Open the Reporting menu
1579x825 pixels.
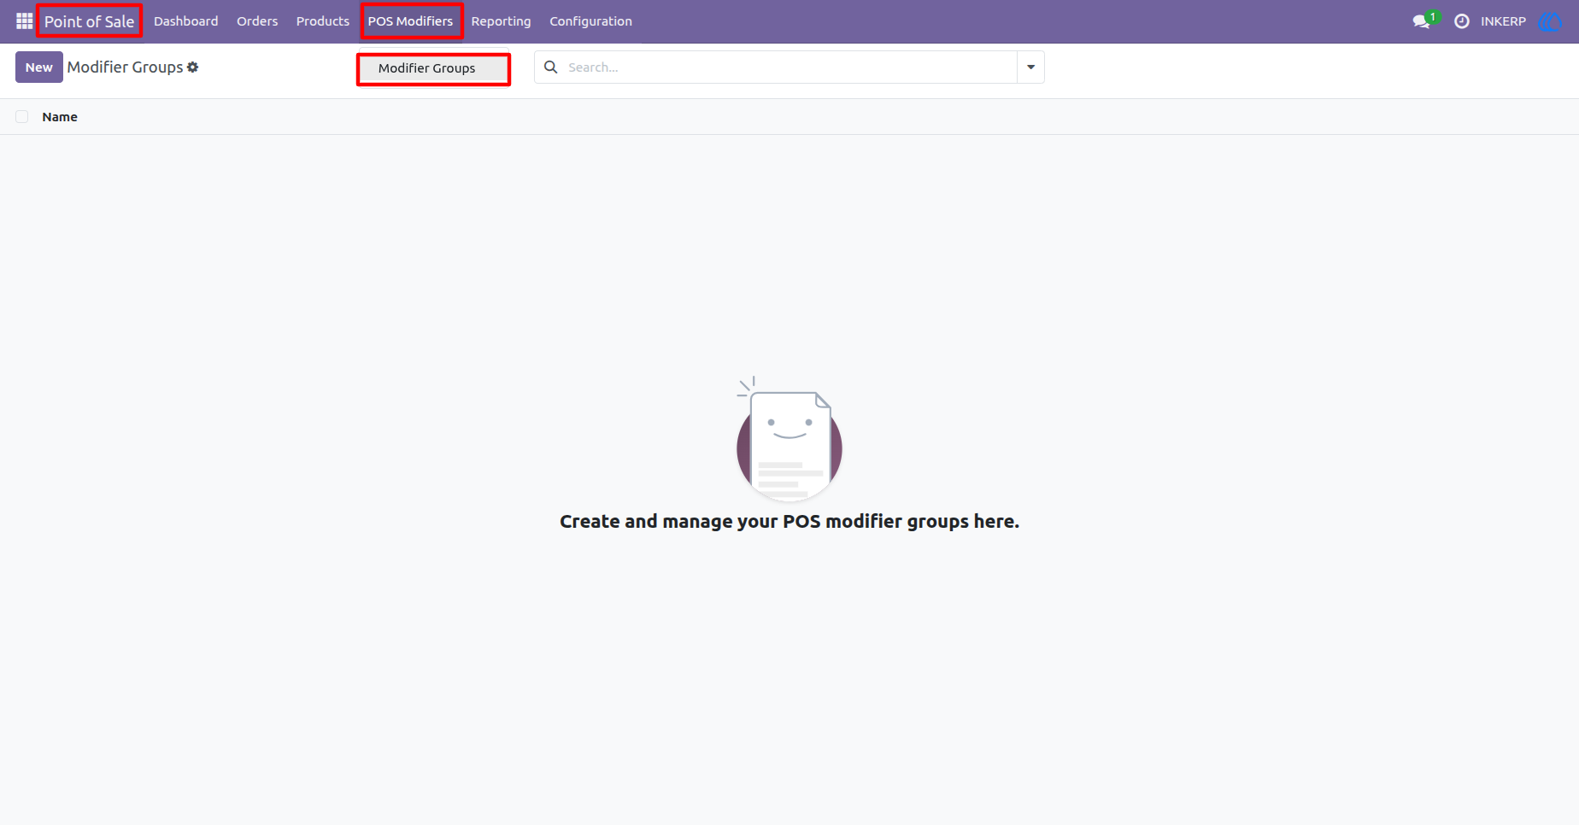[501, 21]
